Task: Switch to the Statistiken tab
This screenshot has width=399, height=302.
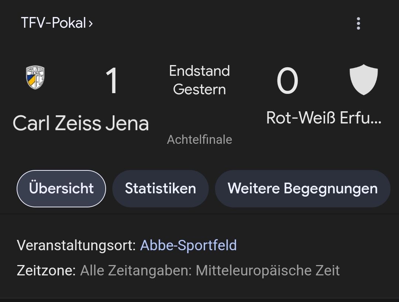Action: [x=160, y=189]
